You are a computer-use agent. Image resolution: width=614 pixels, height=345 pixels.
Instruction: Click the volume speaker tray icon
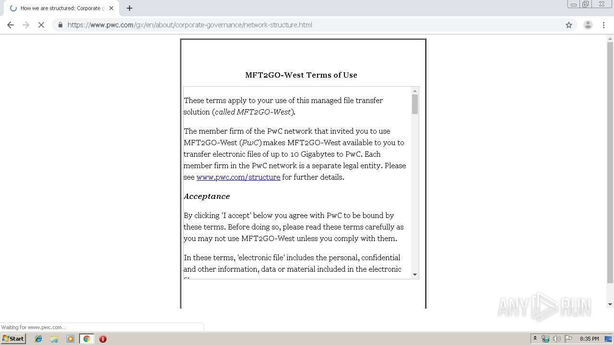point(556,339)
